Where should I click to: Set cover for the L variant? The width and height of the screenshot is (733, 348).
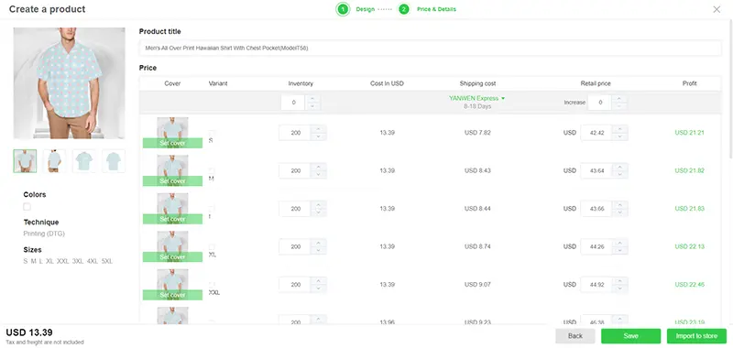pos(172,219)
